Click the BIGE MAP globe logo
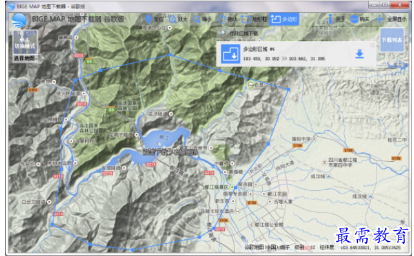 pos(19,20)
